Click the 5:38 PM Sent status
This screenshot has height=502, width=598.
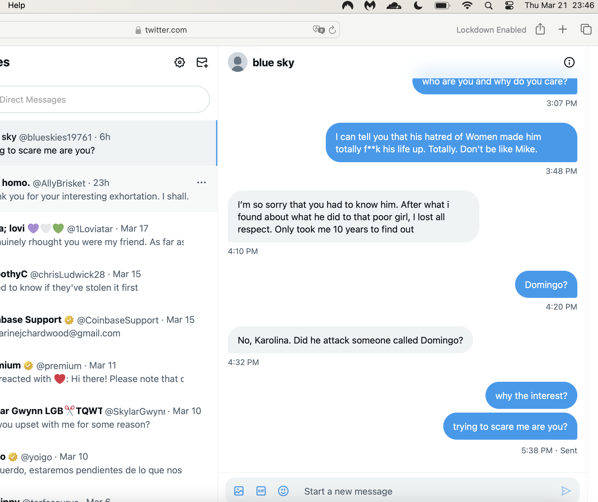[x=549, y=451]
